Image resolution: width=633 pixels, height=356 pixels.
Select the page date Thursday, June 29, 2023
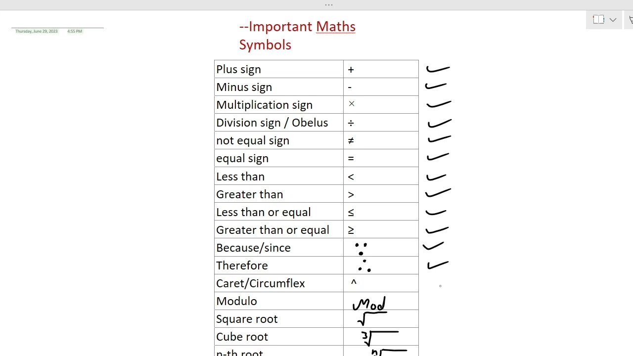pyautogui.click(x=36, y=31)
